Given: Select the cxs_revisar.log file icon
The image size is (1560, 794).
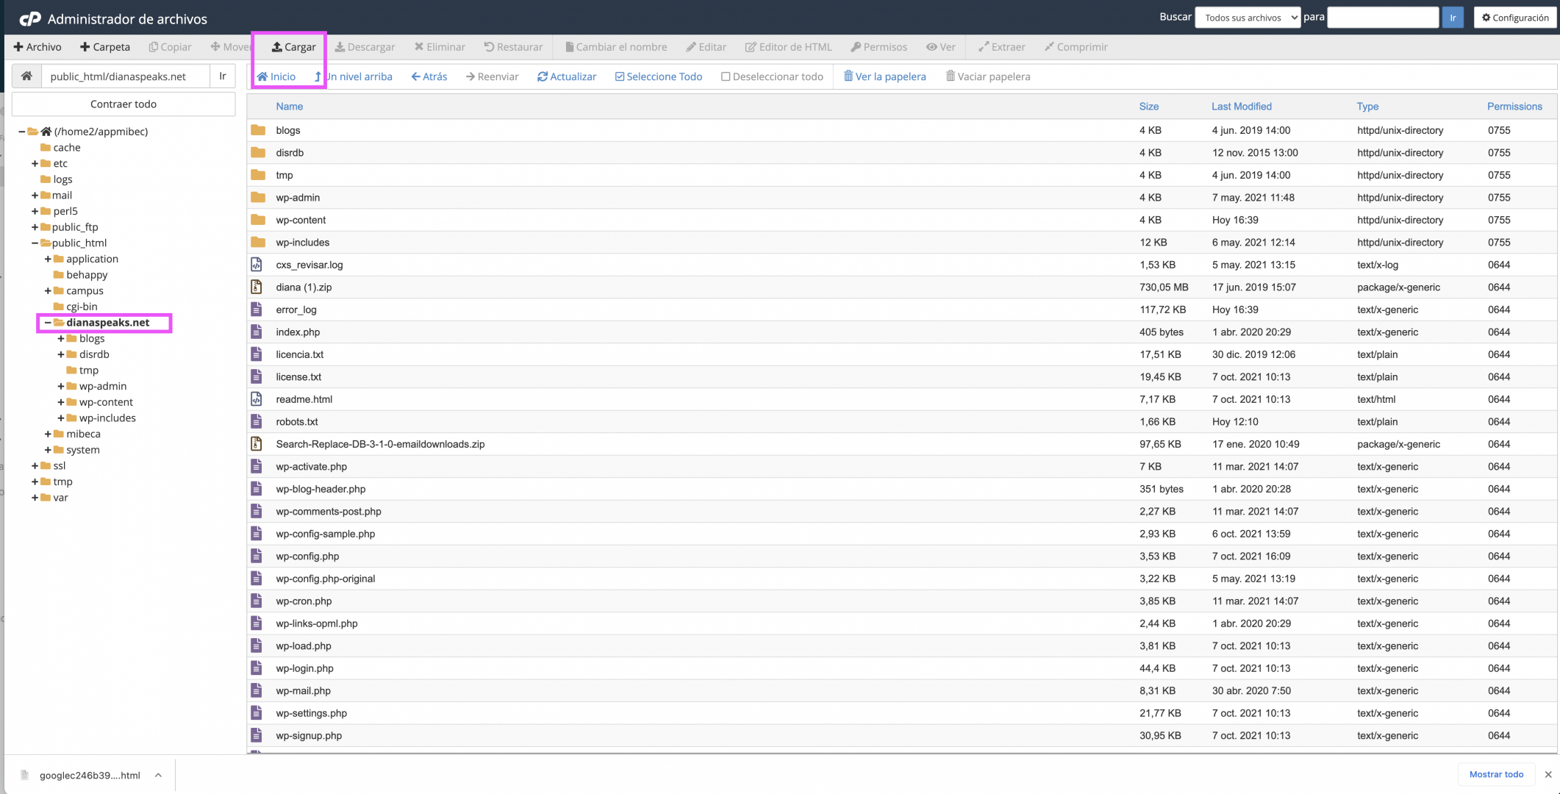Looking at the screenshot, I should 257,265.
